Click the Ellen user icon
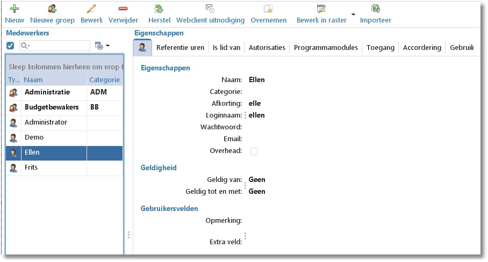Viewport: 488px width, 262px height. pos(13,152)
